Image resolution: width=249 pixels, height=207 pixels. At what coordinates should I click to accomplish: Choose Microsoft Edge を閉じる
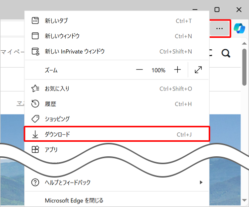pos(117,201)
